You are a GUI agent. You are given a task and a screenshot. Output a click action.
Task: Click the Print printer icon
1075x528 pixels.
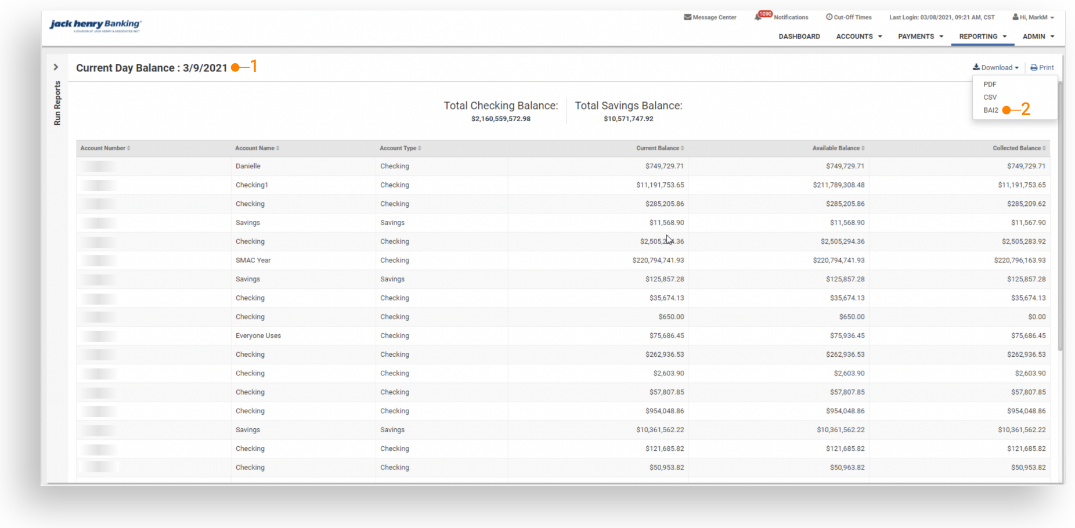point(1034,68)
